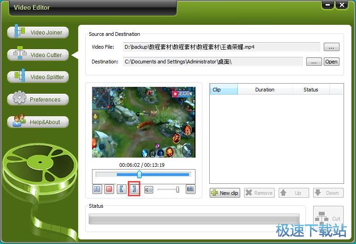Sort by the Duration column header

pos(265,90)
